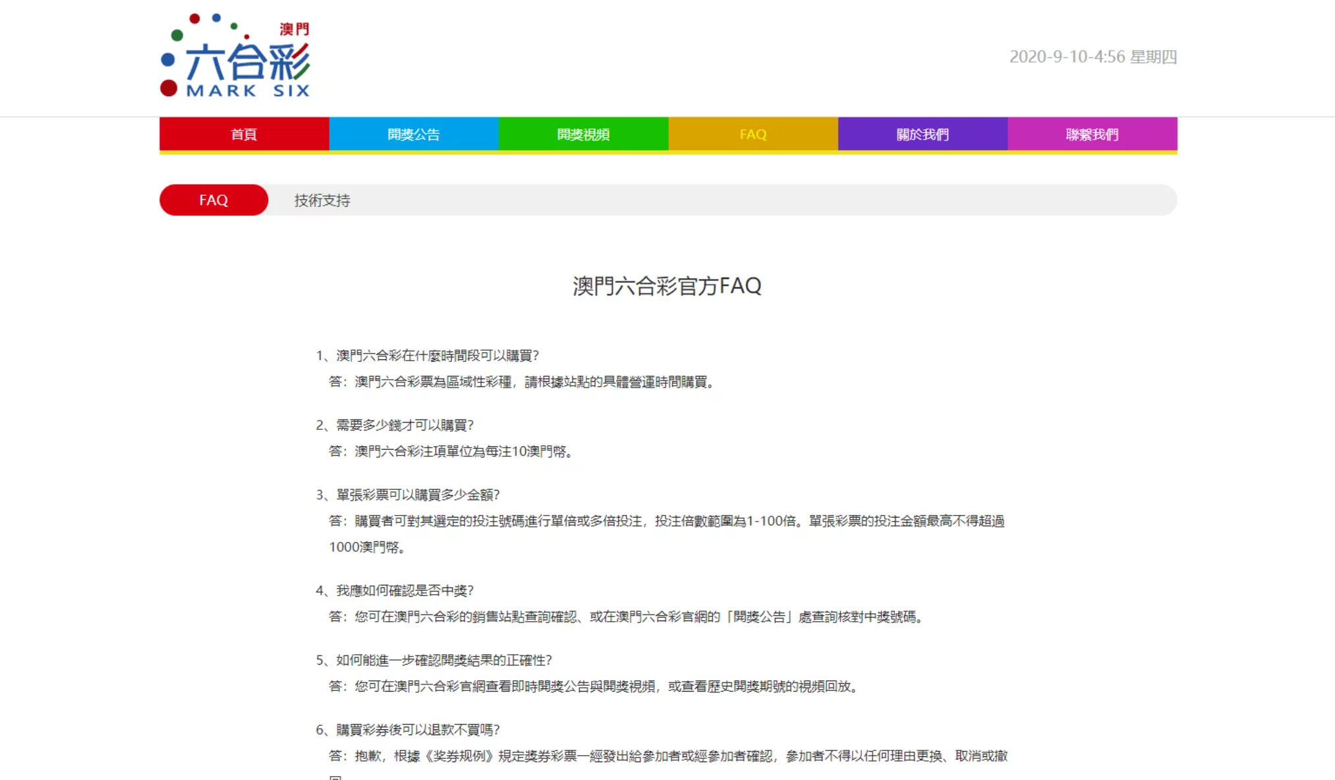Select the yellow FAQ navigation item
This screenshot has width=1335, height=780.
coord(753,135)
